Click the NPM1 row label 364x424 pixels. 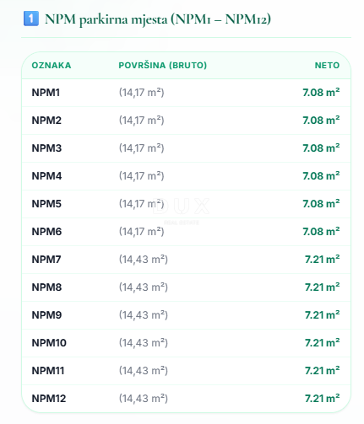coord(46,93)
